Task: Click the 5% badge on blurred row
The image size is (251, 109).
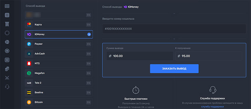Action: (x=89, y=15)
